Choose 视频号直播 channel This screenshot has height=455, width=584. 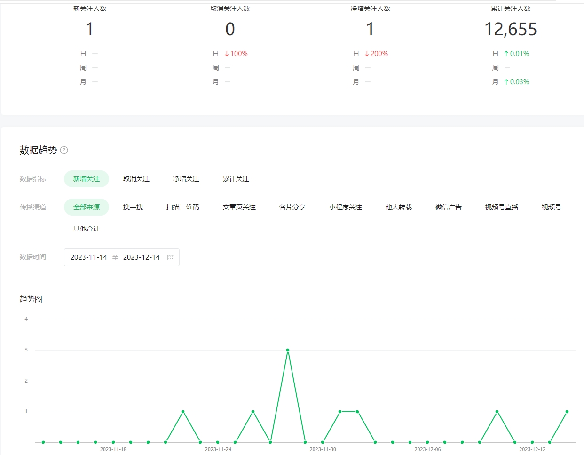[502, 207]
